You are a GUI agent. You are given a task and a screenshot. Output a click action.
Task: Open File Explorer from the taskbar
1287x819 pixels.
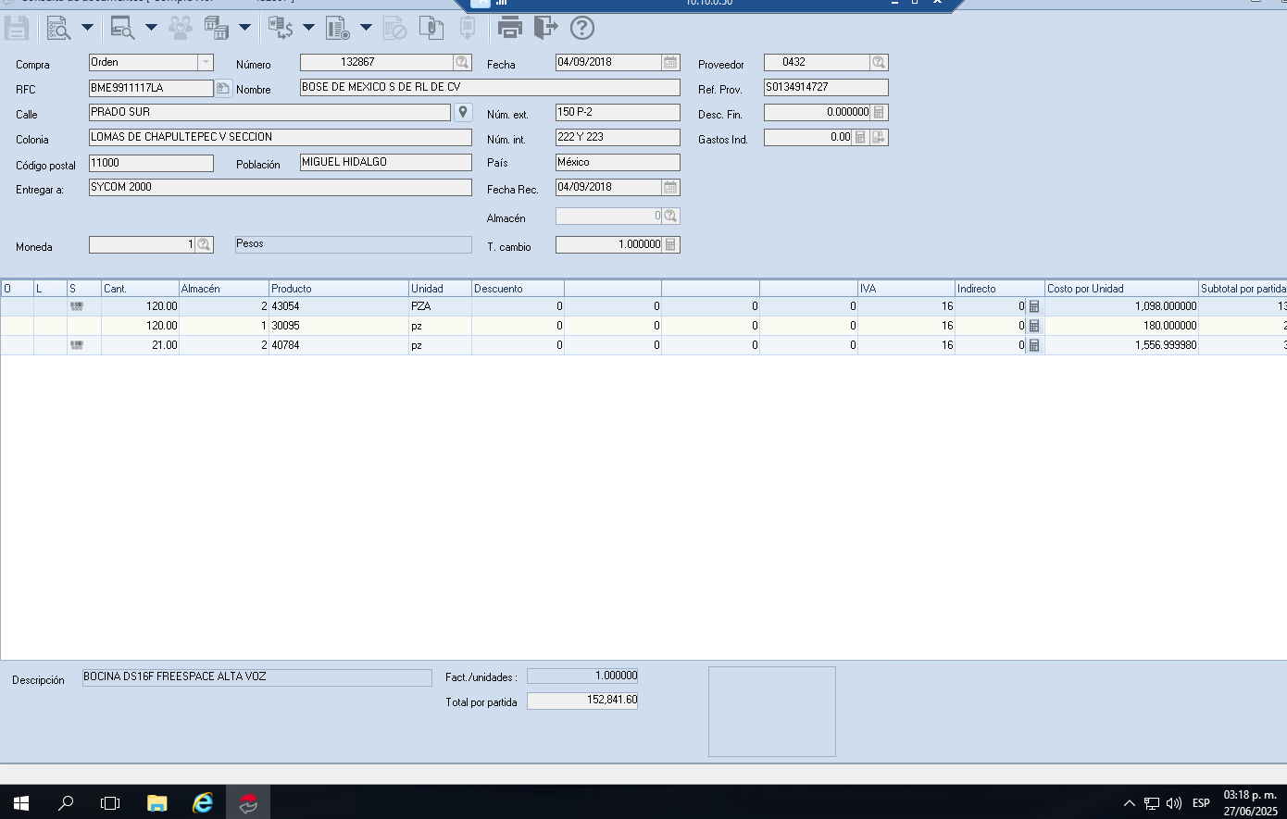157,802
